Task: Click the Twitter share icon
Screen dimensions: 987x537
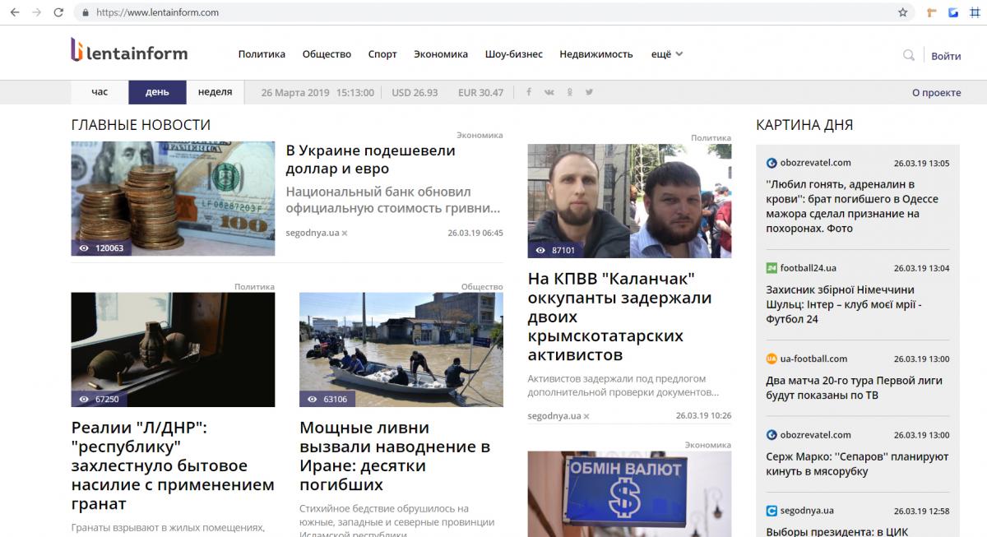Action: [589, 92]
